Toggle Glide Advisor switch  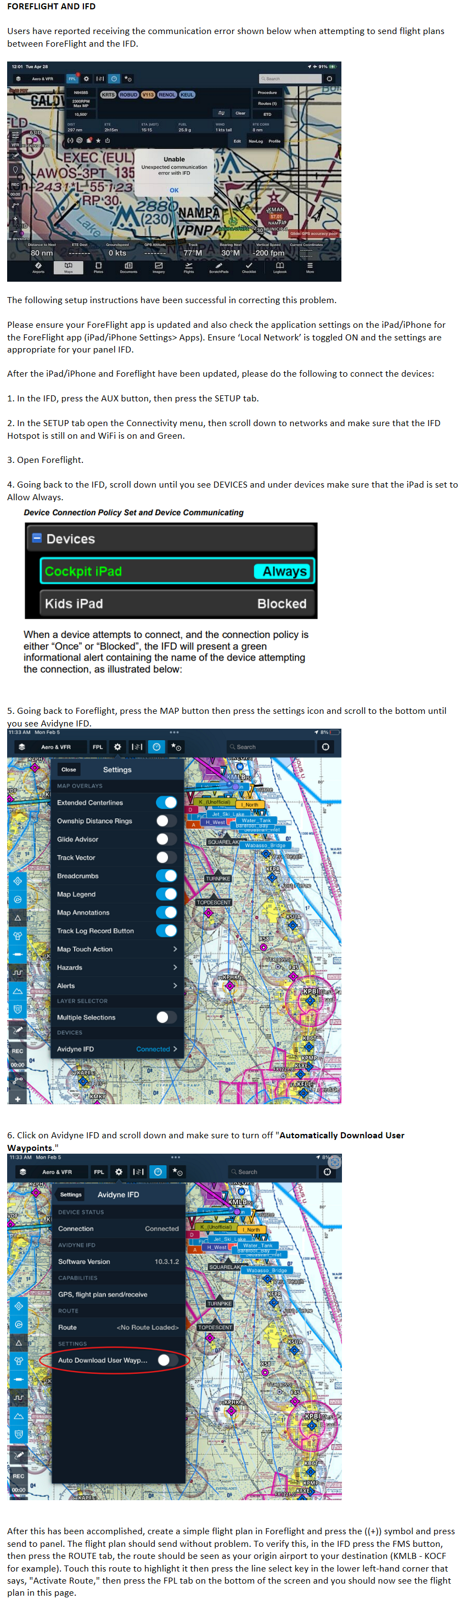(x=166, y=839)
